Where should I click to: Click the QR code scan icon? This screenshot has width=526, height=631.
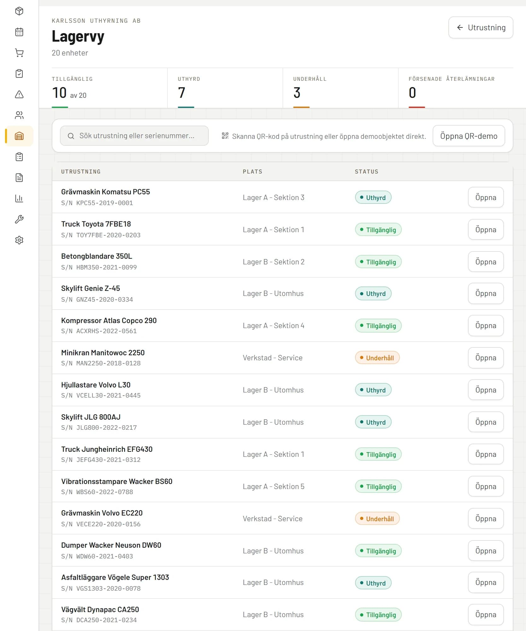(x=225, y=136)
